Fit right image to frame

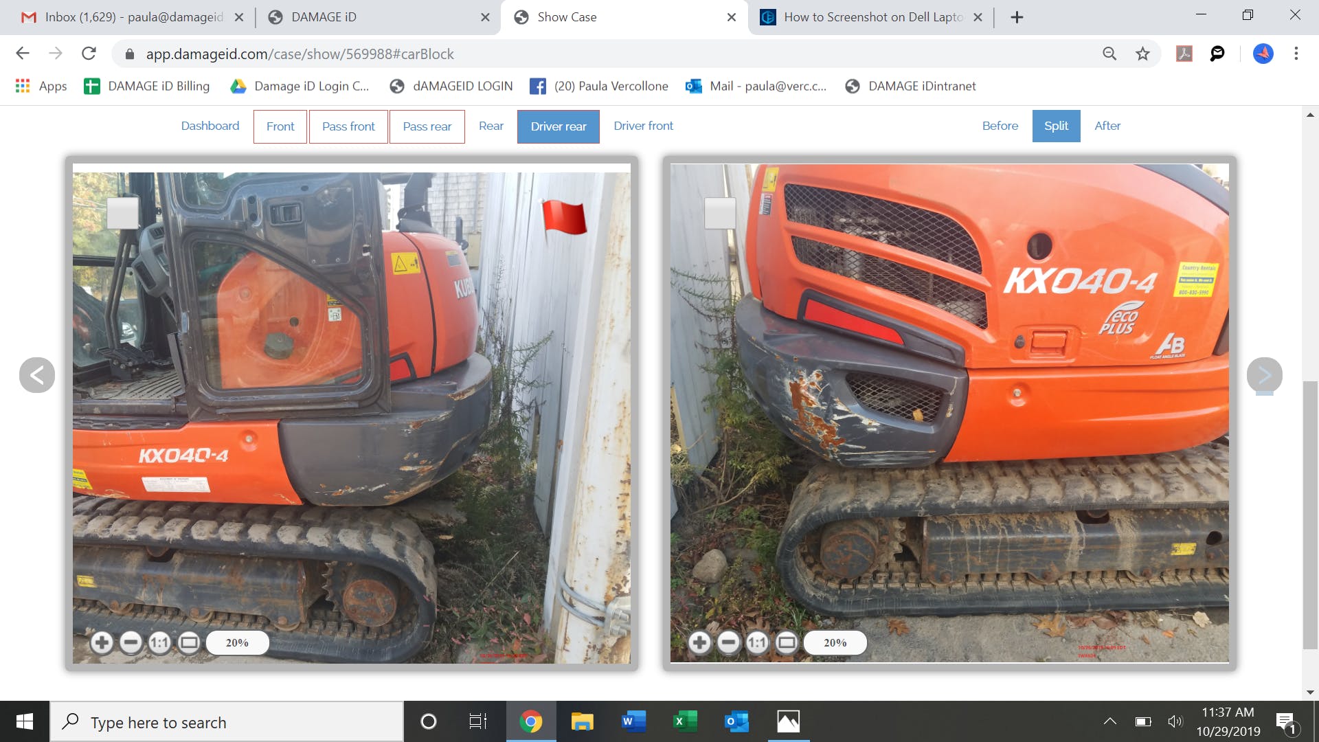(787, 642)
